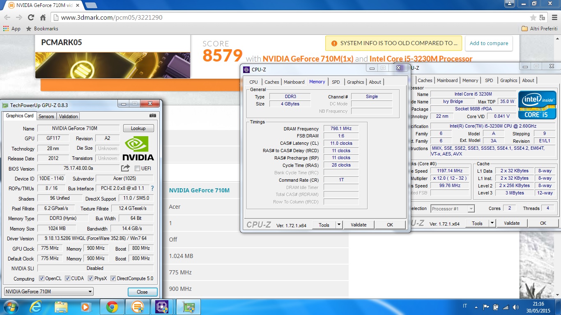This screenshot has height=315, width=561.
Task: Switch to the Validation tab in GPU-Z
Action: tap(68, 116)
